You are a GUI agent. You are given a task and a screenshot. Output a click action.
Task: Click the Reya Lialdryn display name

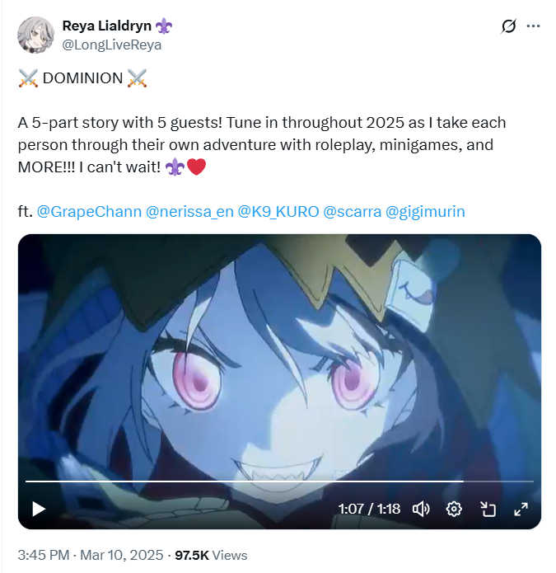[106, 26]
